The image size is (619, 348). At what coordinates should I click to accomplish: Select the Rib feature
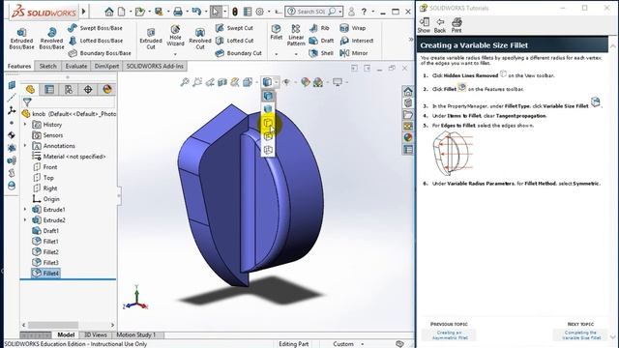coord(319,28)
